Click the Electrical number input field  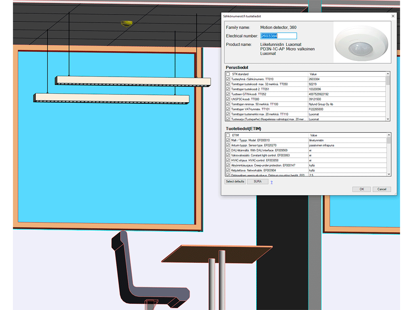[x=278, y=36]
